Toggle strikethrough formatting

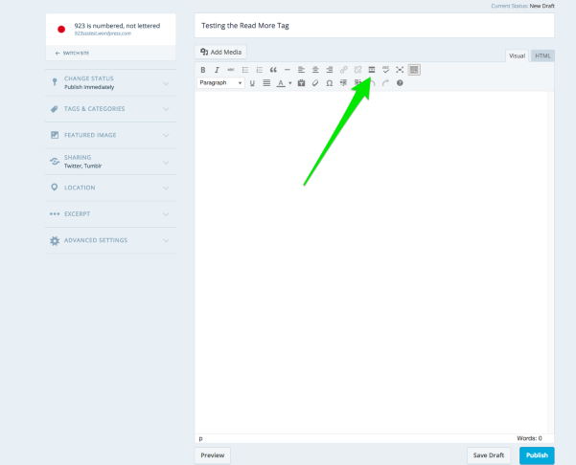pos(231,70)
